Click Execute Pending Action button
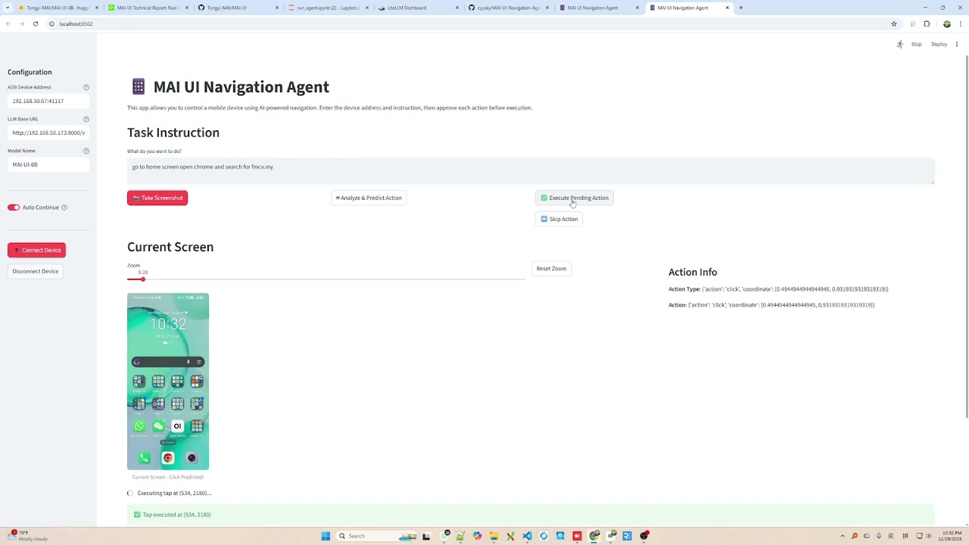The image size is (969, 545). pyautogui.click(x=574, y=198)
